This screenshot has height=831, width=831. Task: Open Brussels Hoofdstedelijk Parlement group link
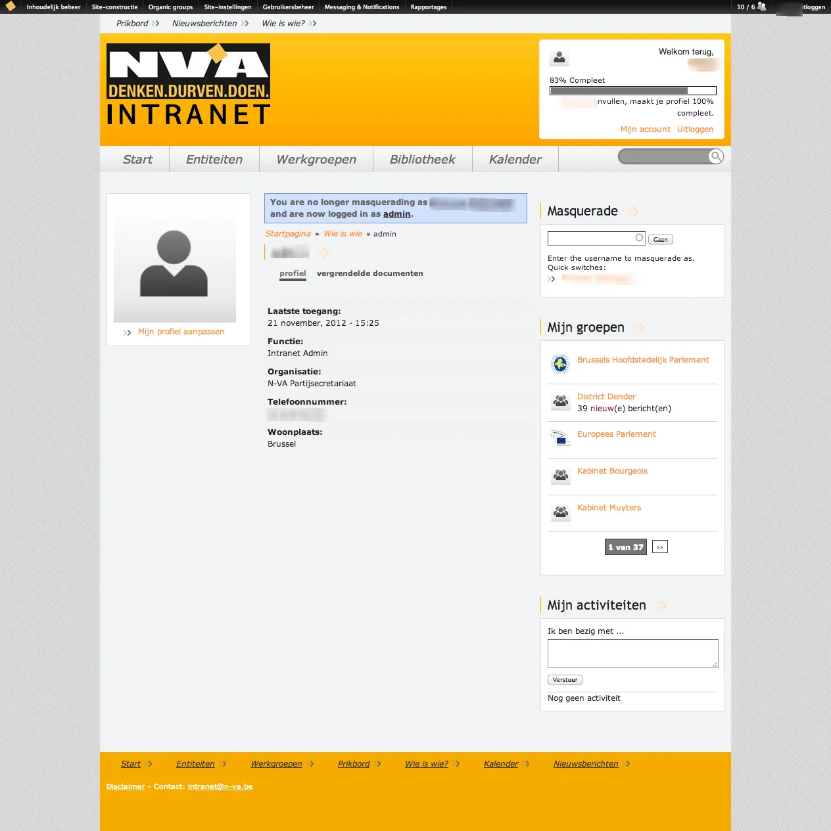point(643,360)
